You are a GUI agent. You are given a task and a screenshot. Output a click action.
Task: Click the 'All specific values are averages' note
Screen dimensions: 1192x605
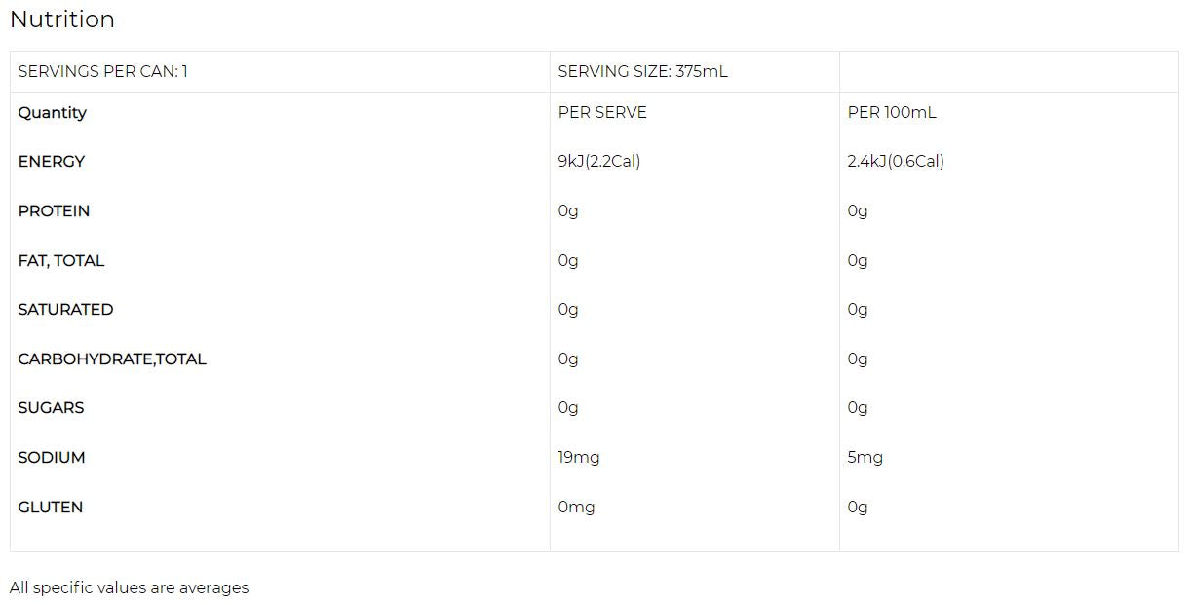(129, 588)
